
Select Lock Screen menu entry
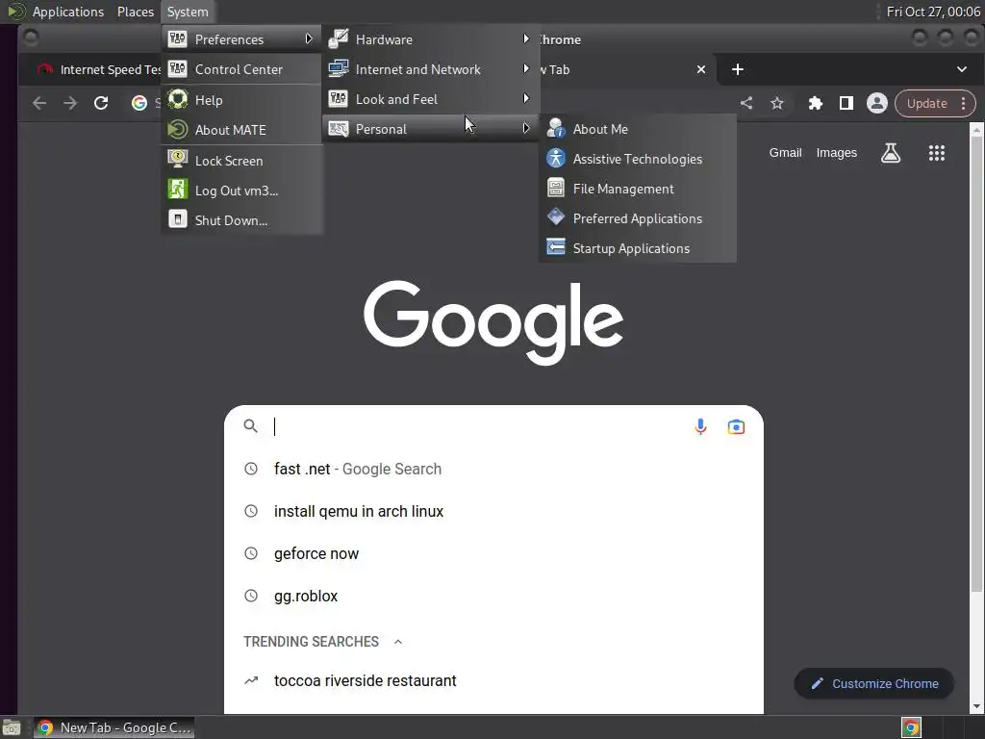click(241, 161)
